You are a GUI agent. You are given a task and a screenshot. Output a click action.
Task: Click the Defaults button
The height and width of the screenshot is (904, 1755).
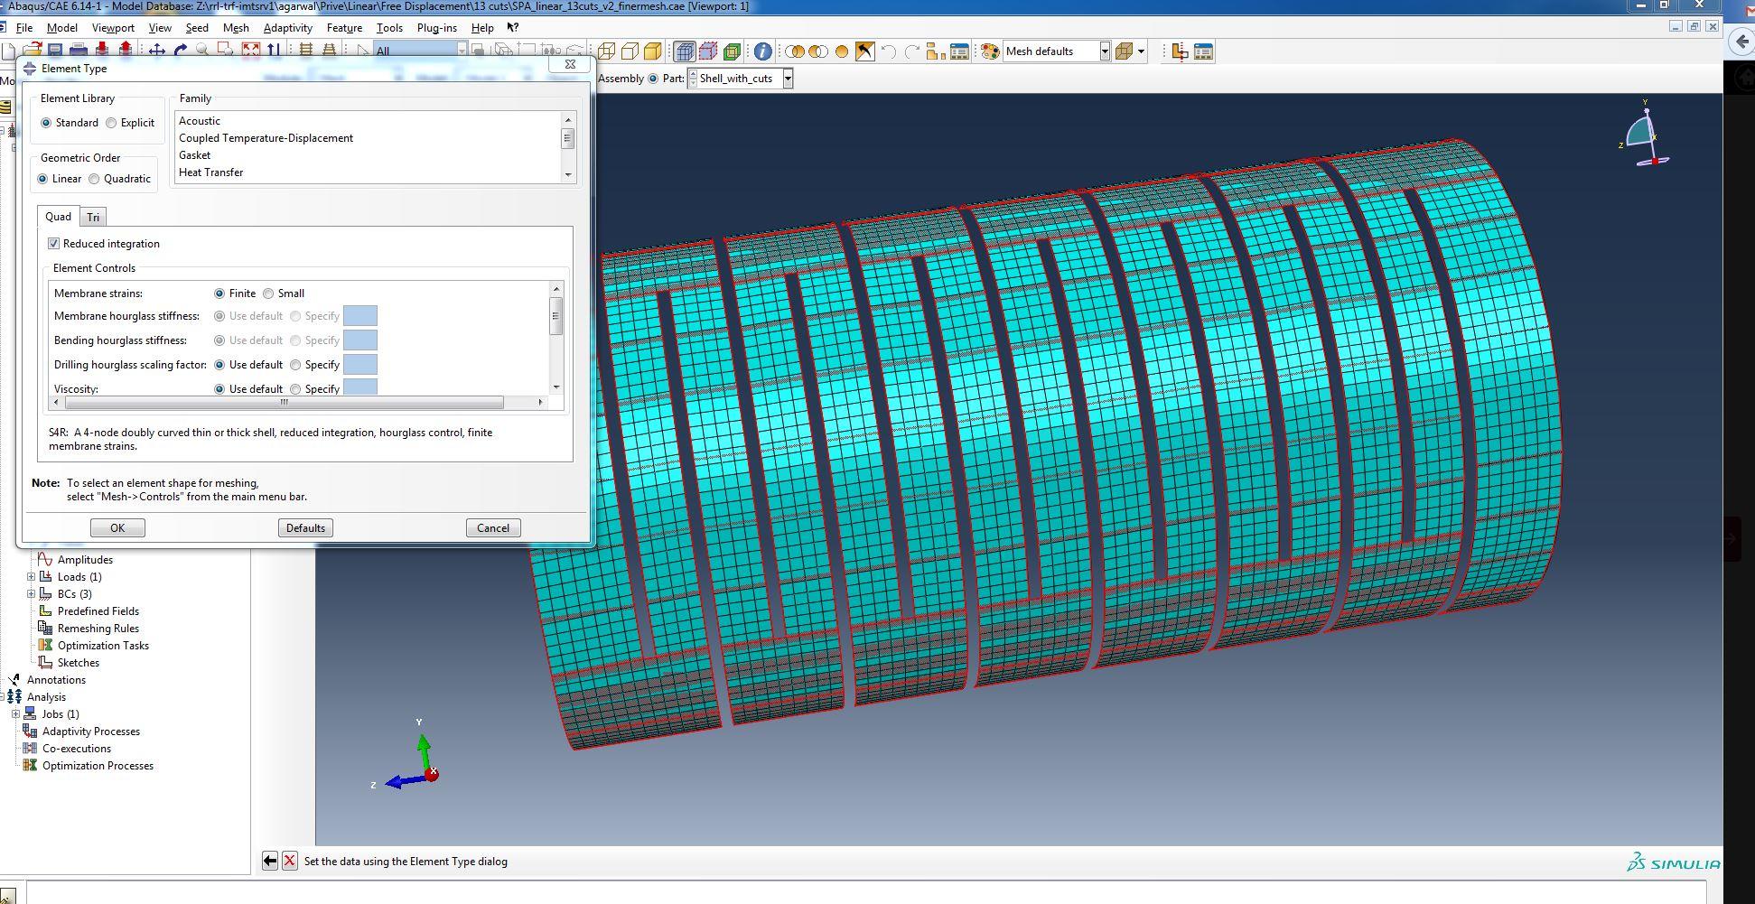pyautogui.click(x=305, y=528)
